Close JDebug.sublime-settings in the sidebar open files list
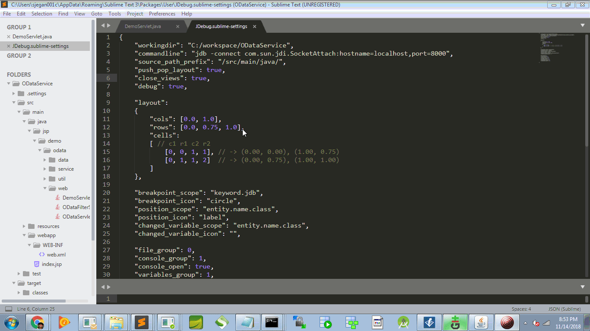This screenshot has height=331, width=590. point(9,46)
